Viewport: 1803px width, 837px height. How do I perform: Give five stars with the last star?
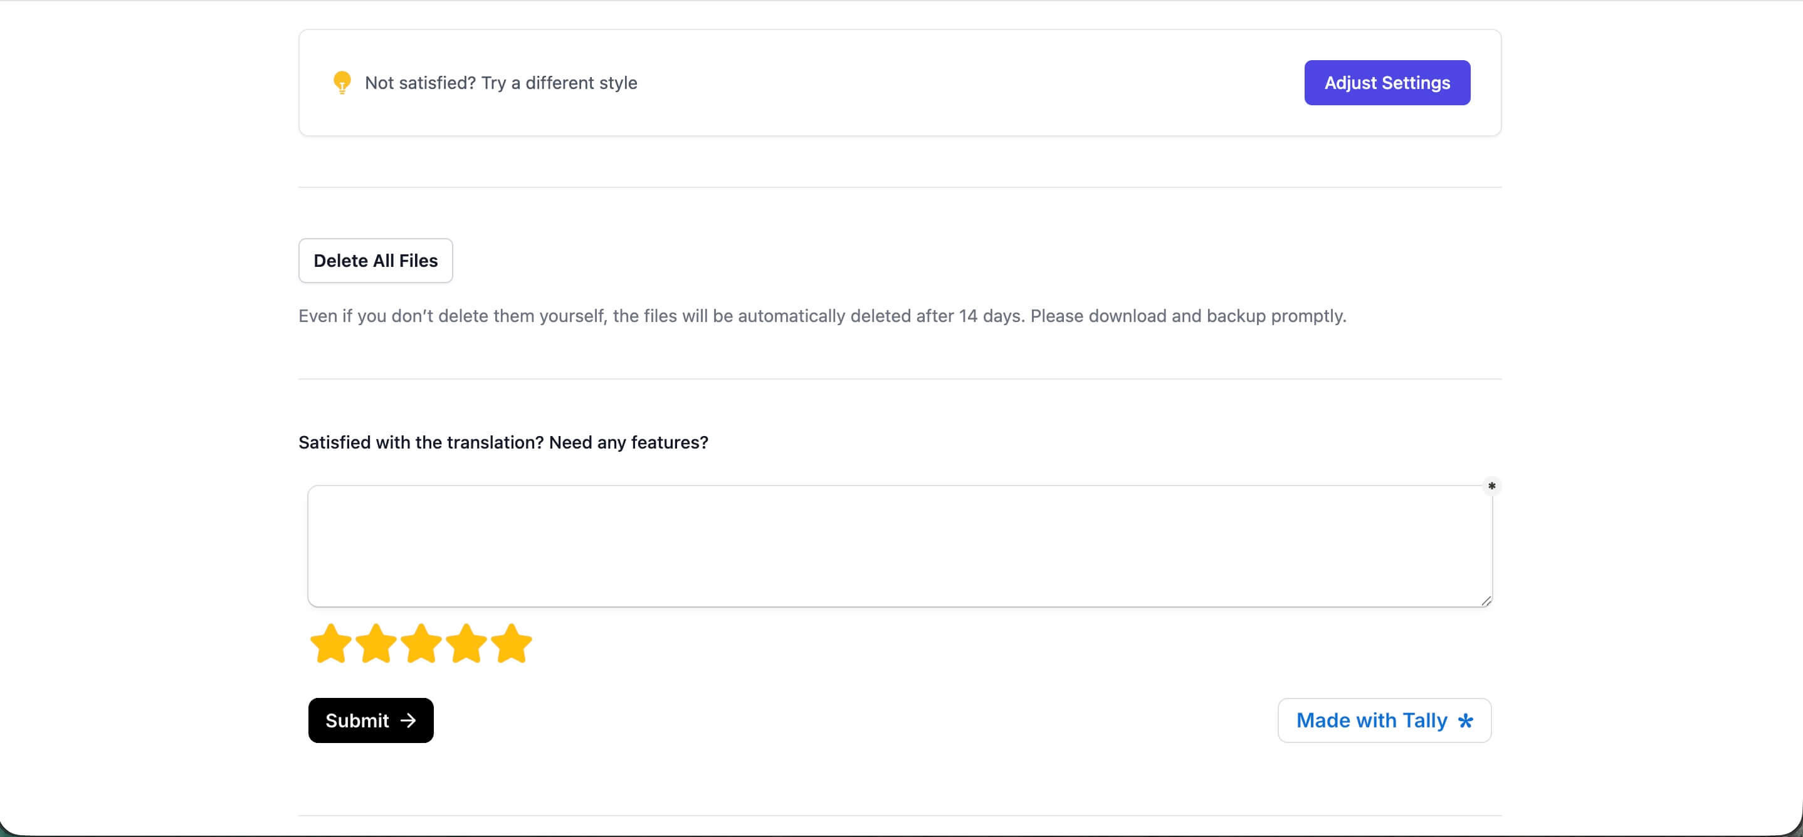click(x=512, y=643)
